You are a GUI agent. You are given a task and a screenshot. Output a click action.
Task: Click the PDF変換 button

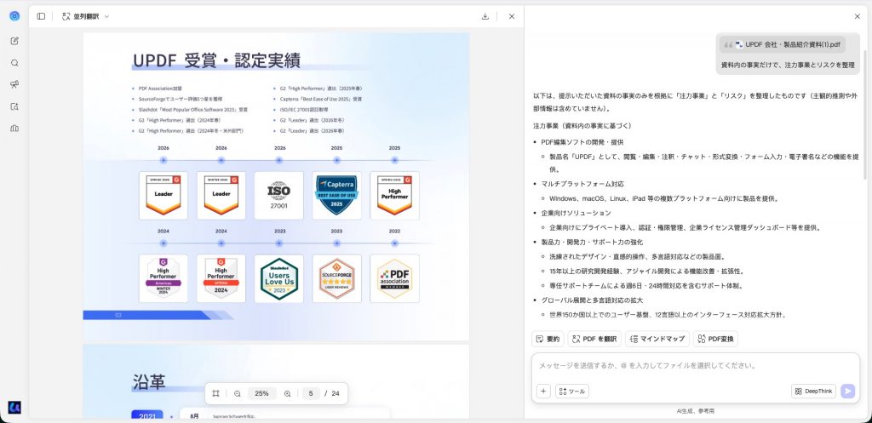tap(715, 339)
